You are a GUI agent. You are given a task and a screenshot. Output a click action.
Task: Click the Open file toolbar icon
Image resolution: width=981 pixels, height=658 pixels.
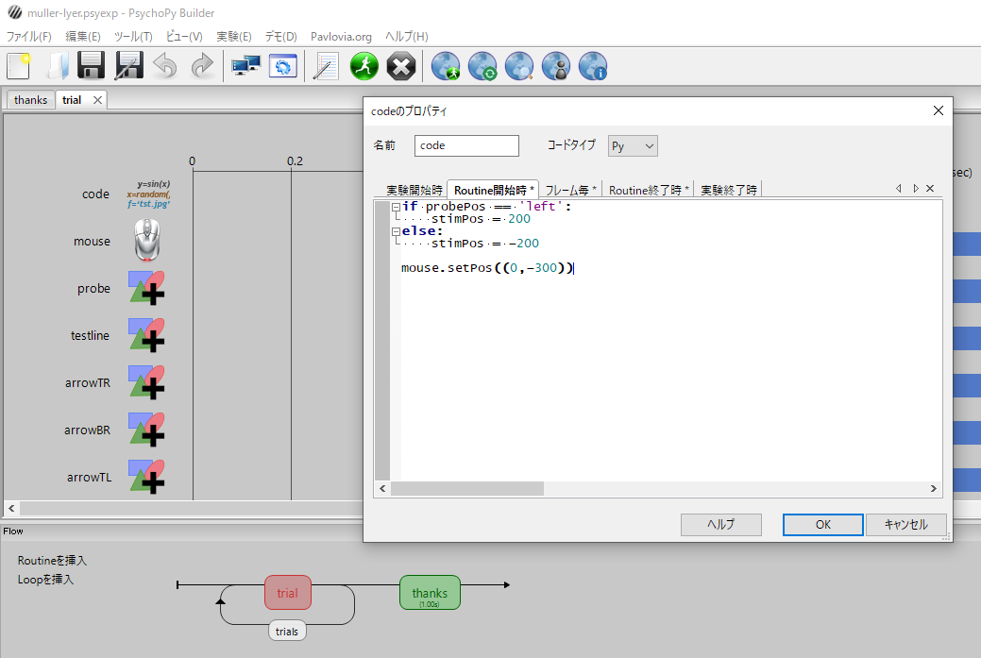pyautogui.click(x=57, y=66)
